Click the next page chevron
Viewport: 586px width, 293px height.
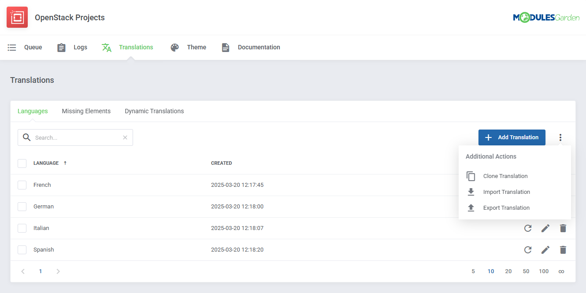[x=58, y=271]
